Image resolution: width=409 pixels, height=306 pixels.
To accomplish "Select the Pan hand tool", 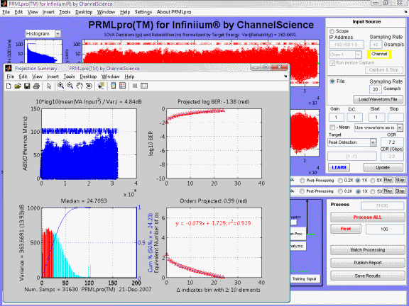I will (x=80, y=86).
